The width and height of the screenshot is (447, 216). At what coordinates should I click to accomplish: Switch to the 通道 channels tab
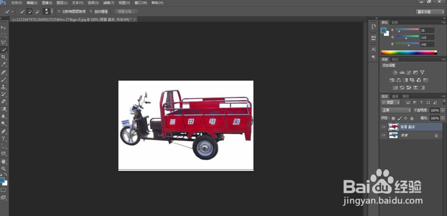coord(395,96)
